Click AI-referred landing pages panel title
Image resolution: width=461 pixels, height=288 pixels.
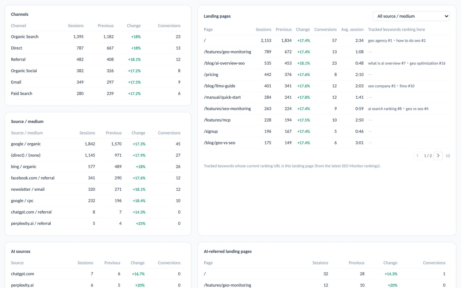tap(228, 251)
